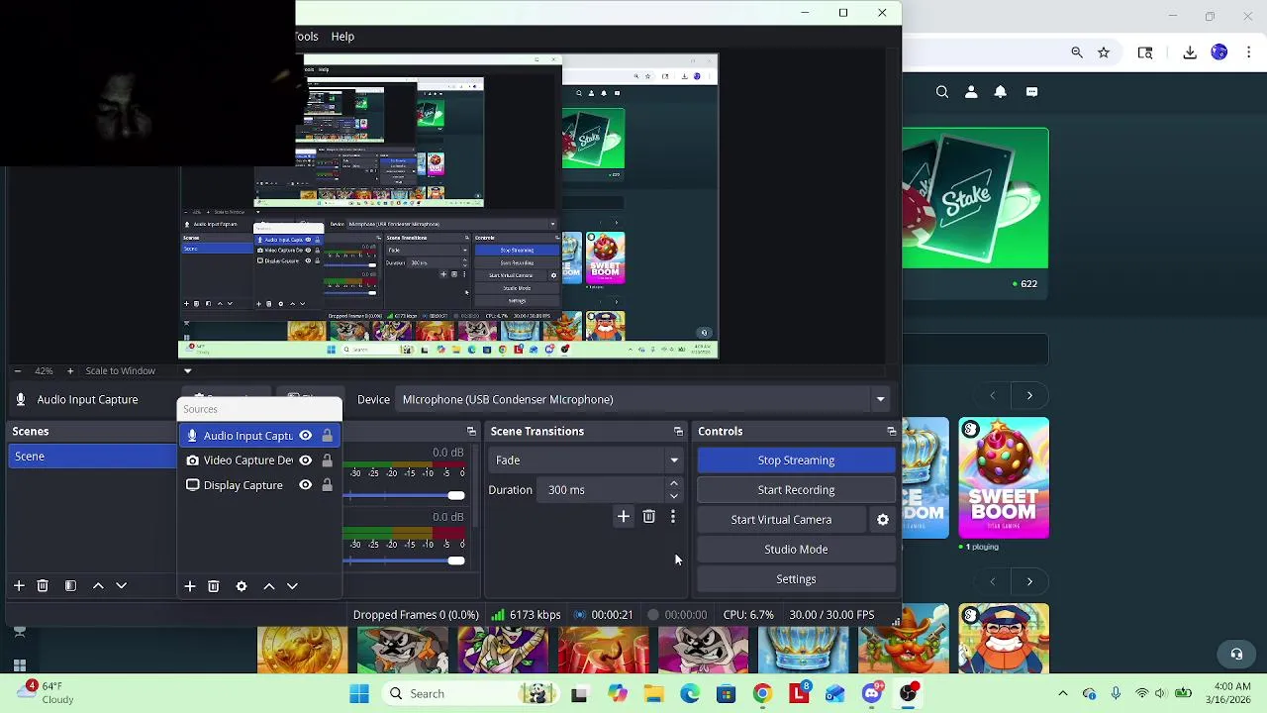Delete selected source with trash icon
Screen dimensions: 1267x713
click(x=214, y=586)
